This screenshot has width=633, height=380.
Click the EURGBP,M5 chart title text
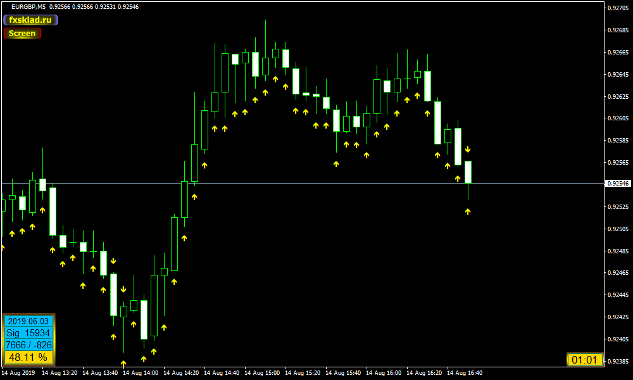click(28, 7)
